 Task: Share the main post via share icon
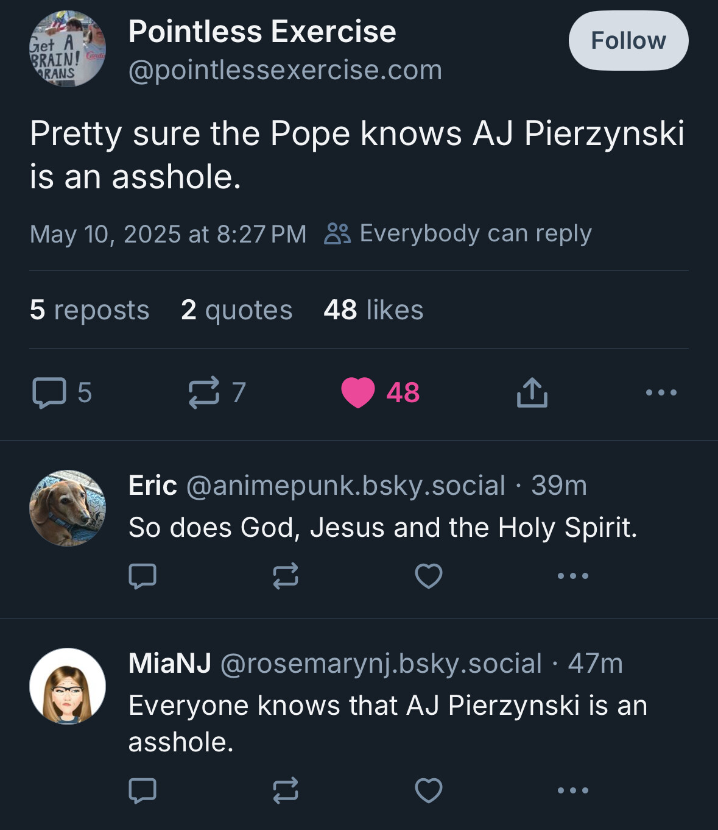coord(532,392)
